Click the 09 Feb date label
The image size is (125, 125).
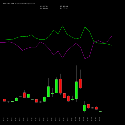(100, 119)
